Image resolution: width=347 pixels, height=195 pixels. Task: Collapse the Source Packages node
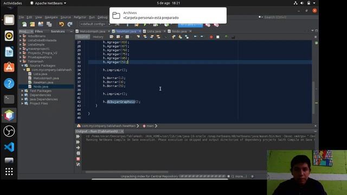pyautogui.click(x=22, y=66)
